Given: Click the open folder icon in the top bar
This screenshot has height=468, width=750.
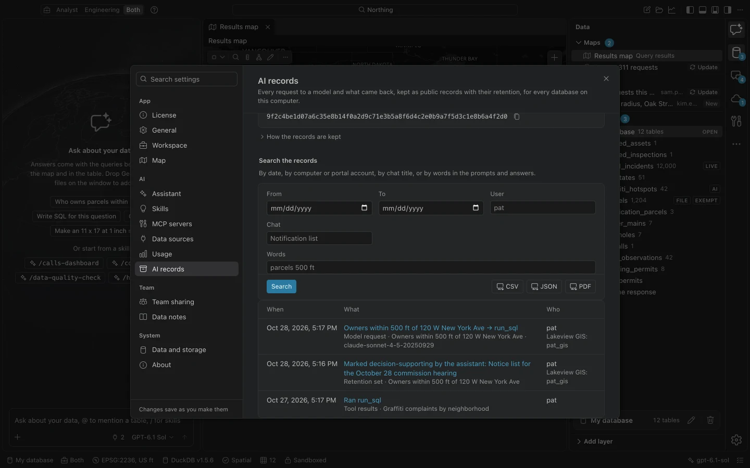Looking at the screenshot, I should [659, 10].
